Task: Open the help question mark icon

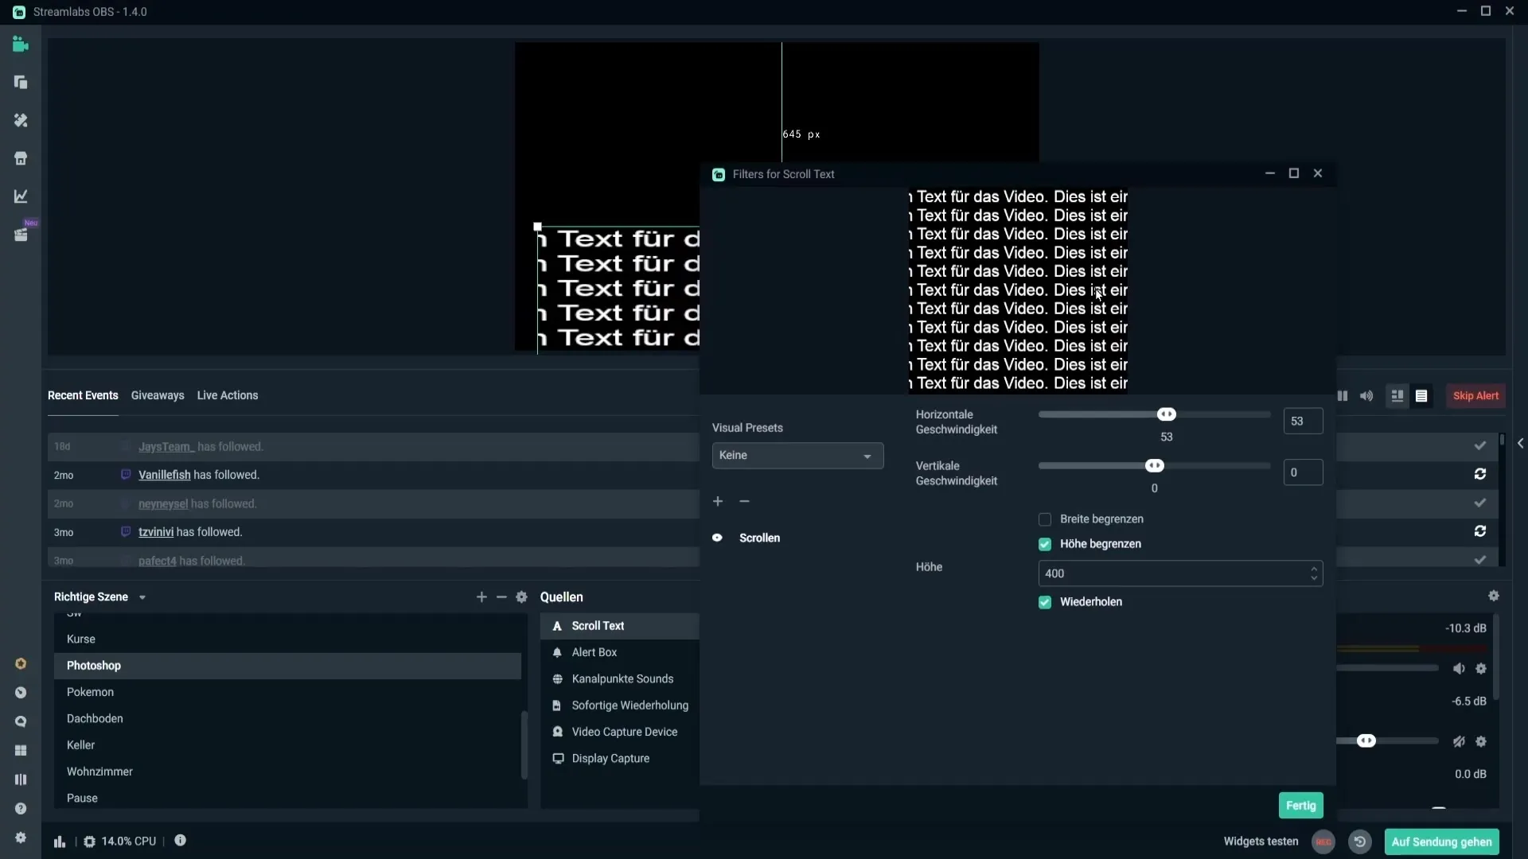Action: [21, 809]
